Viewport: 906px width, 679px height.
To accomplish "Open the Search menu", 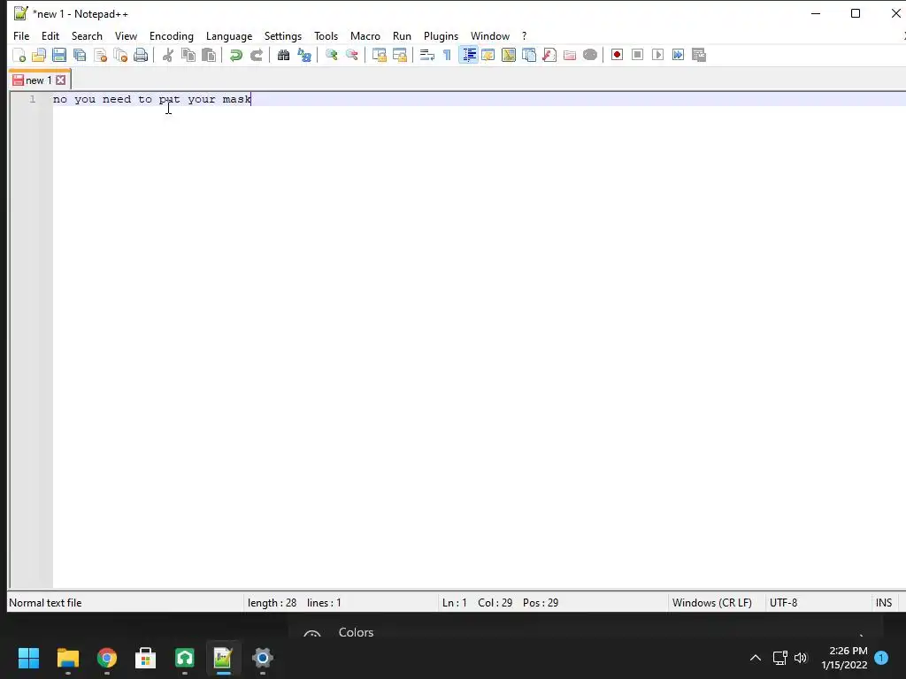I will click(87, 35).
